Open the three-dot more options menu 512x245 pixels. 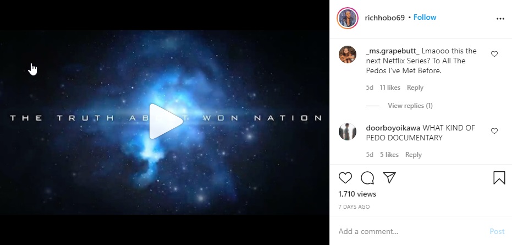click(500, 19)
